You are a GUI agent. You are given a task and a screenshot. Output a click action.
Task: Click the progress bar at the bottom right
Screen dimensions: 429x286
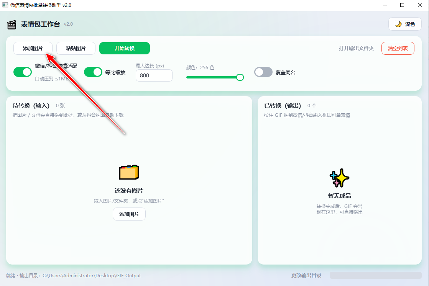(x=375, y=275)
